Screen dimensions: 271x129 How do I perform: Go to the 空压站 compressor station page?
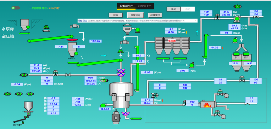pyautogui.click(x=7, y=36)
